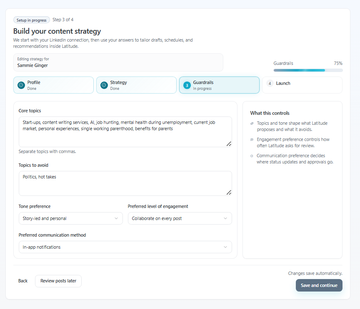This screenshot has width=360, height=309.
Task: Grab the Core topics resize handle
Action: click(229, 143)
